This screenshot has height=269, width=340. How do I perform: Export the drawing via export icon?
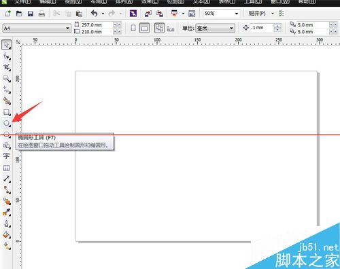pos(160,14)
